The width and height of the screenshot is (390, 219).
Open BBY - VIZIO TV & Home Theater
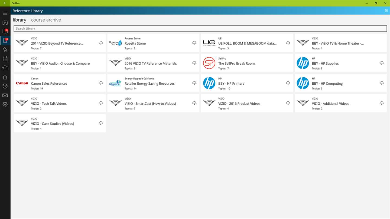click(x=338, y=43)
